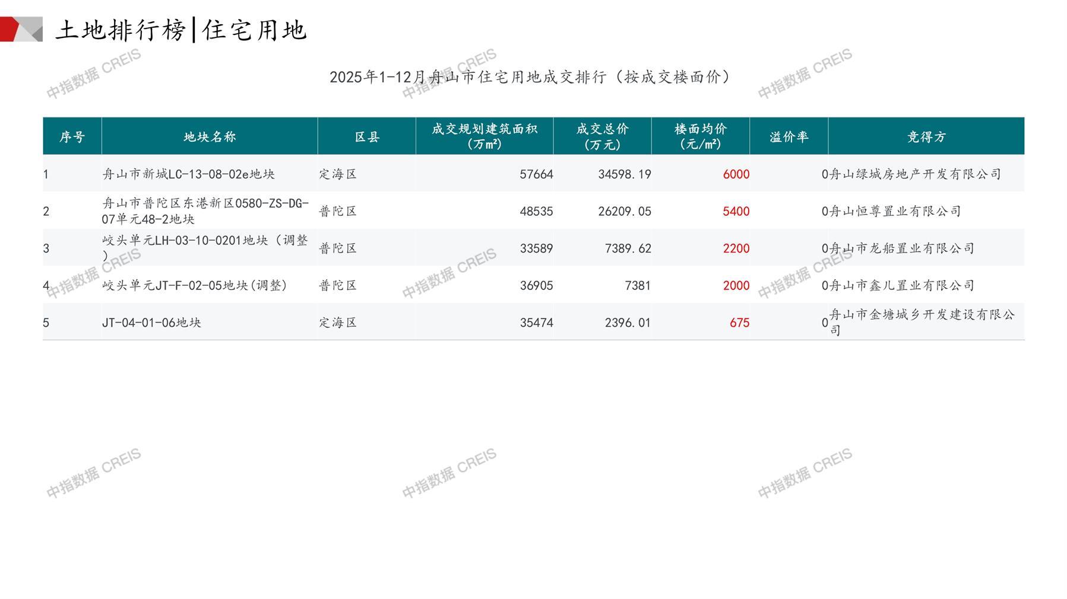The width and height of the screenshot is (1067, 599).
Task: Select the 楼面均价 column header
Action: click(700, 136)
